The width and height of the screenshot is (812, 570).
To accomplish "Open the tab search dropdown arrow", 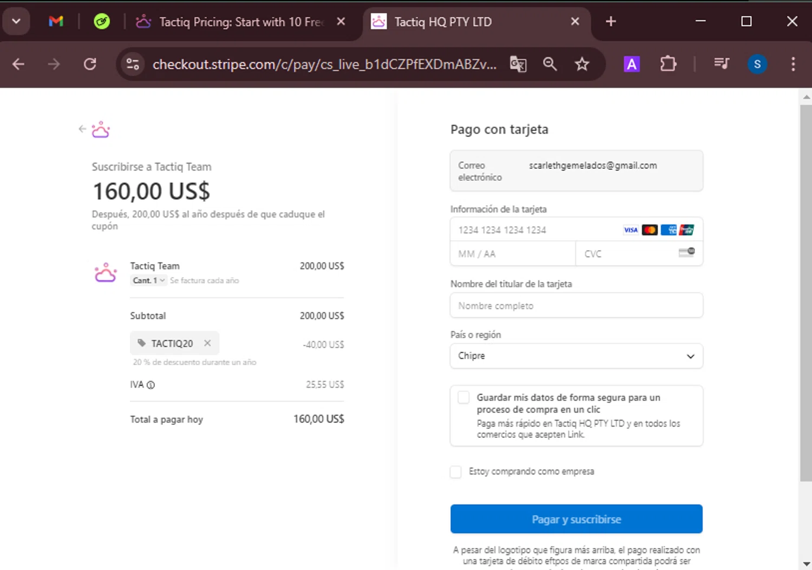I will pyautogui.click(x=16, y=22).
